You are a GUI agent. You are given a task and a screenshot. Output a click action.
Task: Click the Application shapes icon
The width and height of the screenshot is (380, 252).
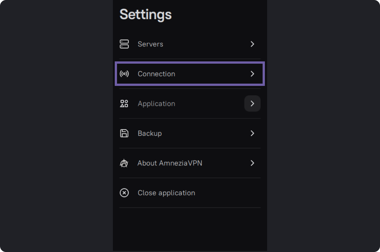pos(124,104)
